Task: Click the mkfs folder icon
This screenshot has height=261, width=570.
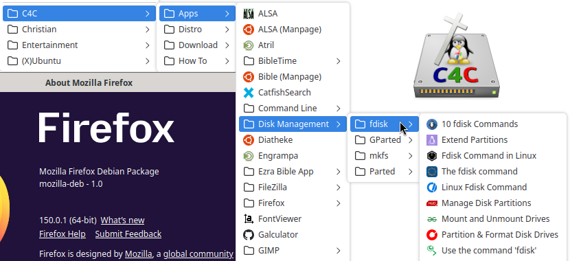Action: [x=360, y=156]
